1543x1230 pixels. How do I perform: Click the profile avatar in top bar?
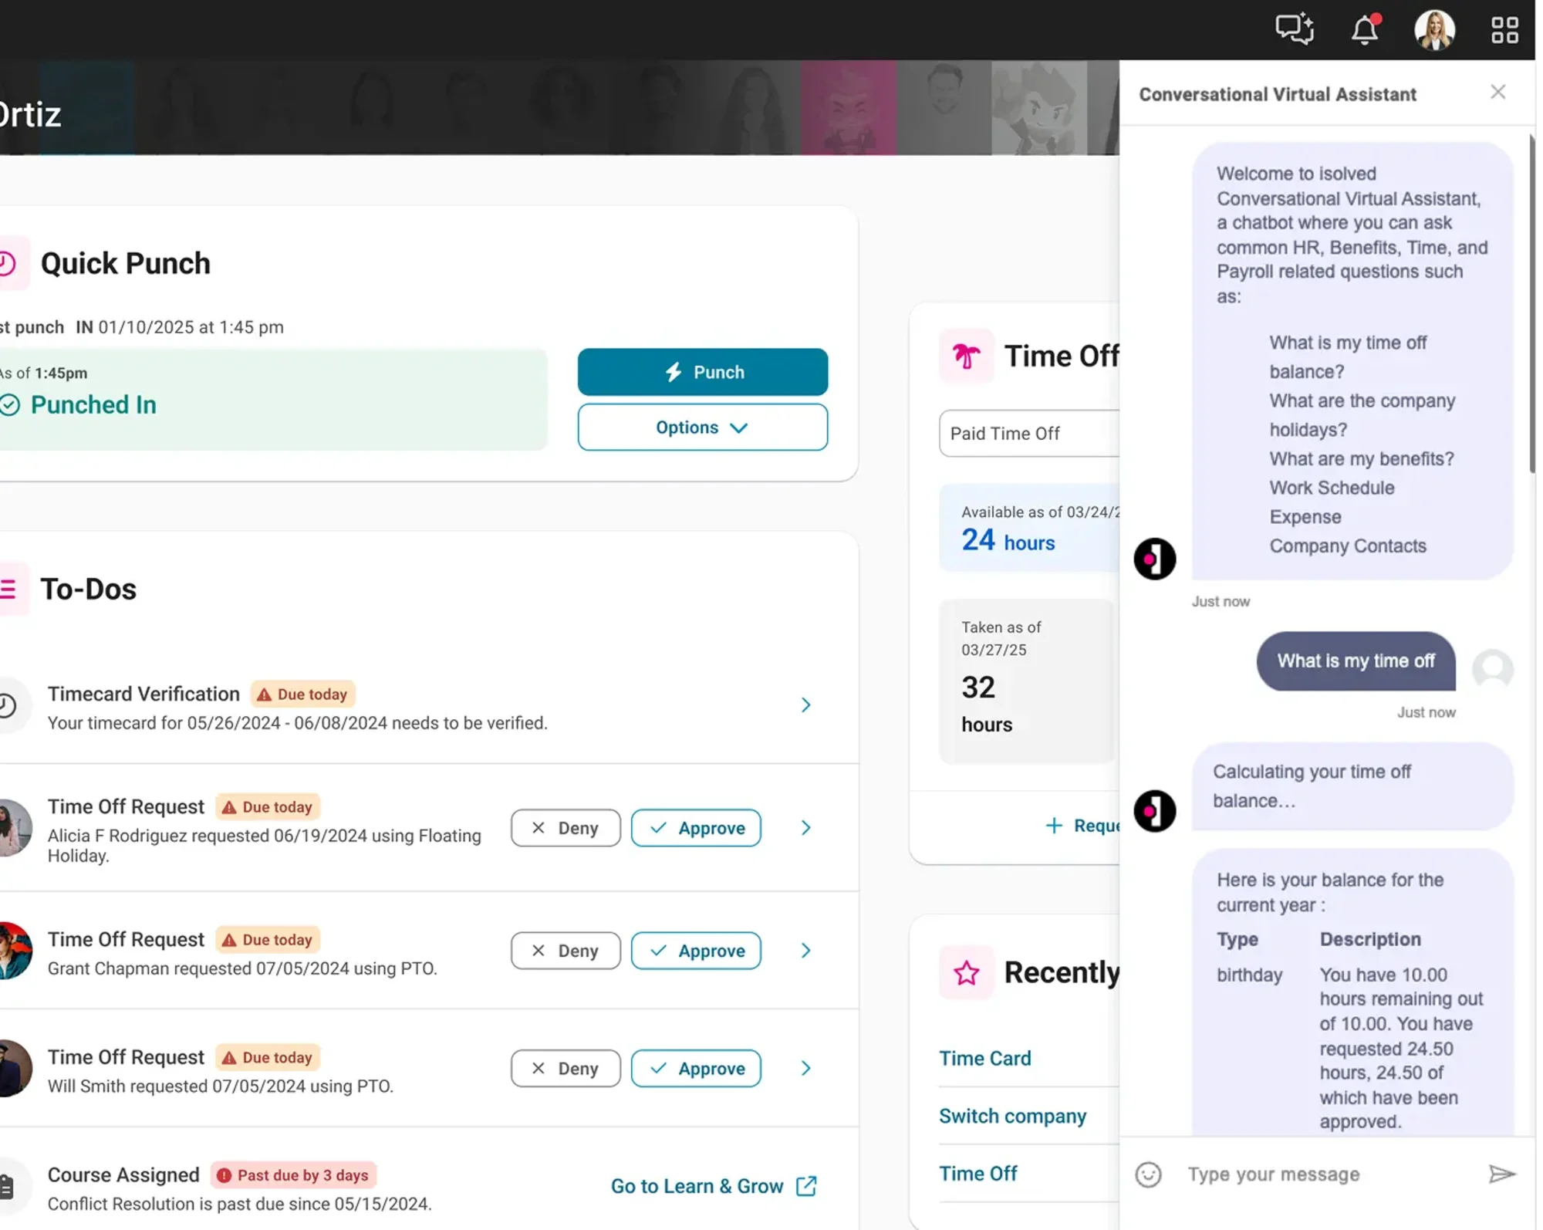[1435, 29]
